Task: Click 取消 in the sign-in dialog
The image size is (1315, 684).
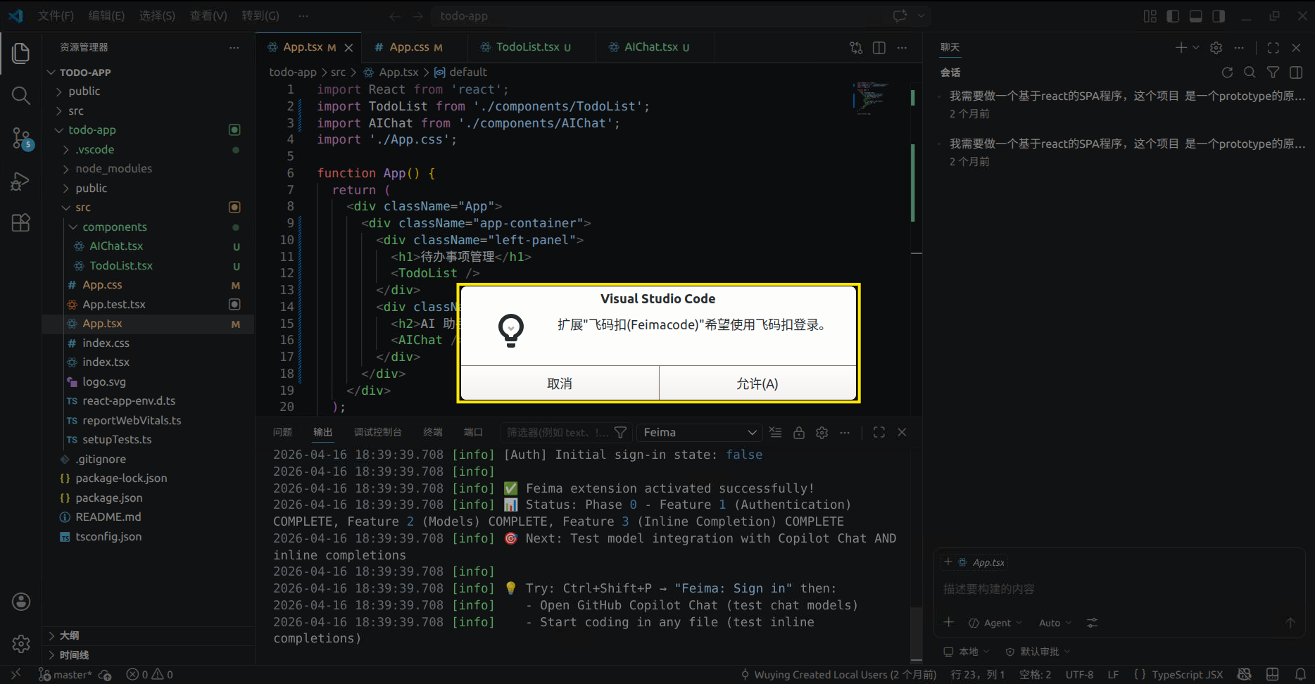Action: (560, 384)
